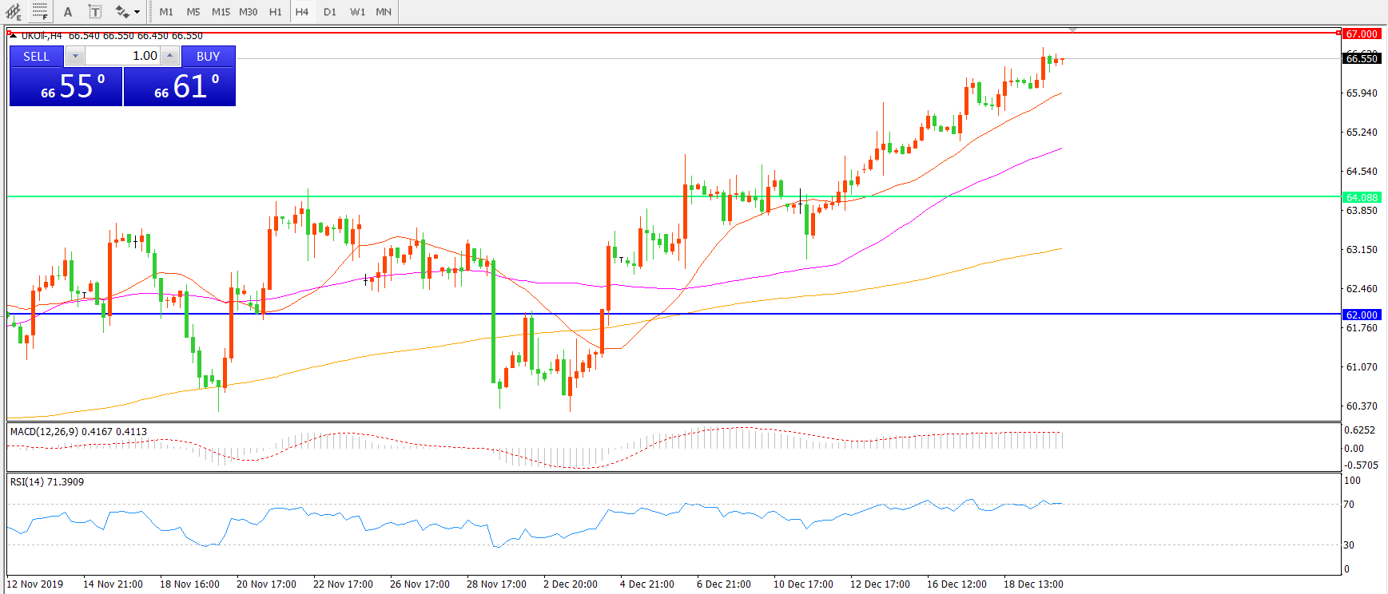Click the 62.000 blue price level tag
1388x594 pixels.
pos(1361,315)
